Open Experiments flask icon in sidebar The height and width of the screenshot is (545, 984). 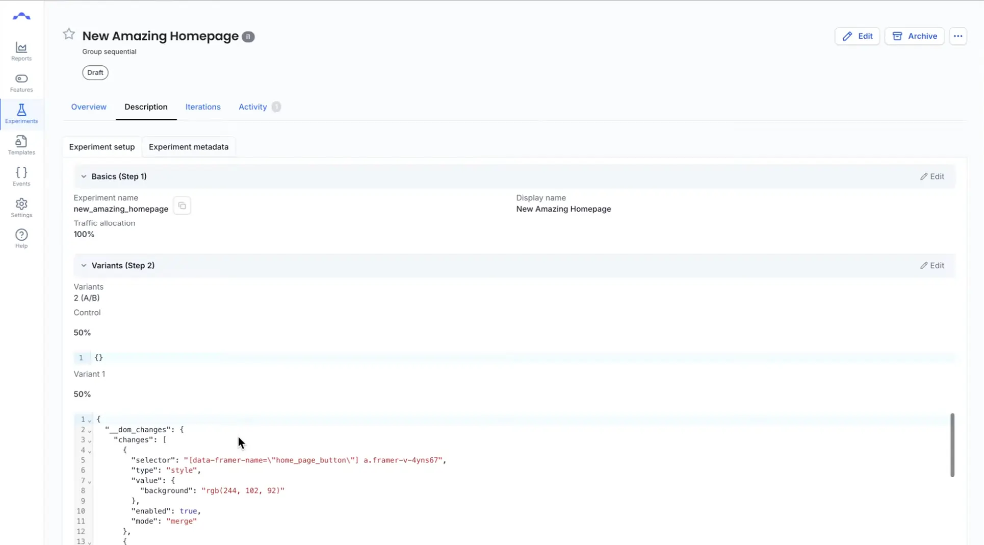tap(21, 114)
